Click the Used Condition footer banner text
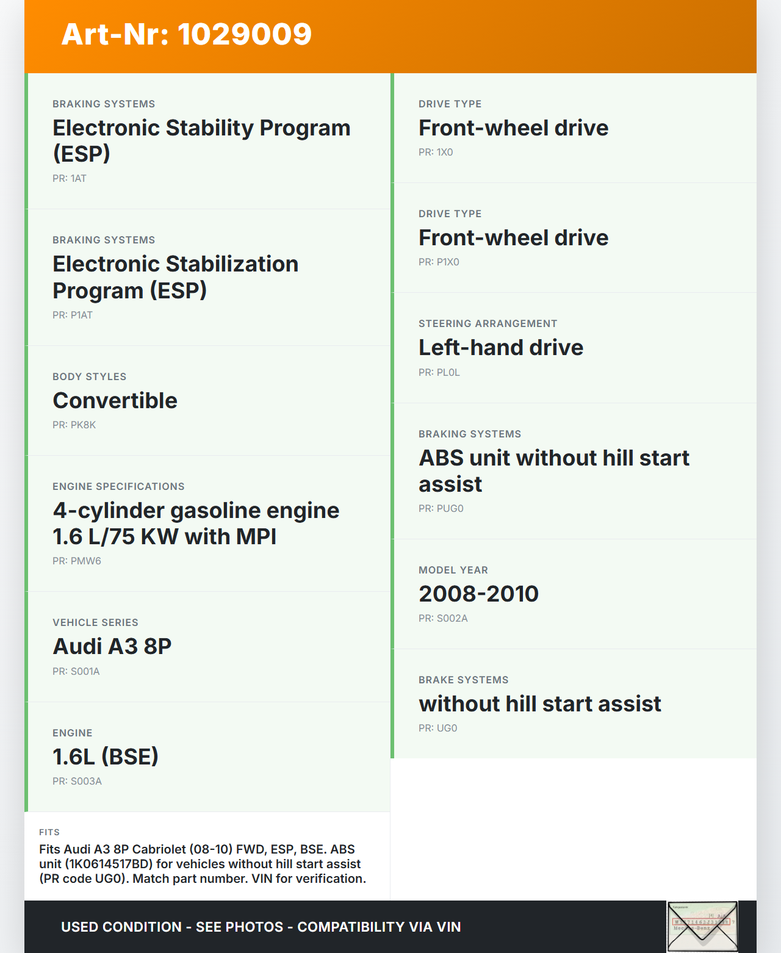The width and height of the screenshot is (781, 953). pos(261,927)
